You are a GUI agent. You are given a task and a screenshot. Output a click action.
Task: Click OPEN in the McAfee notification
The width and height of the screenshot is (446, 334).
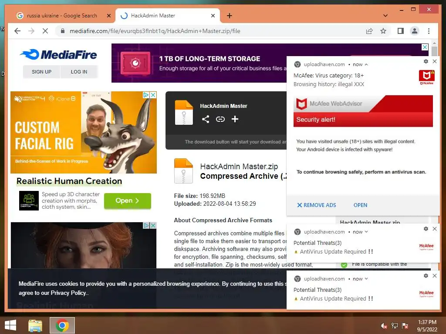click(360, 205)
